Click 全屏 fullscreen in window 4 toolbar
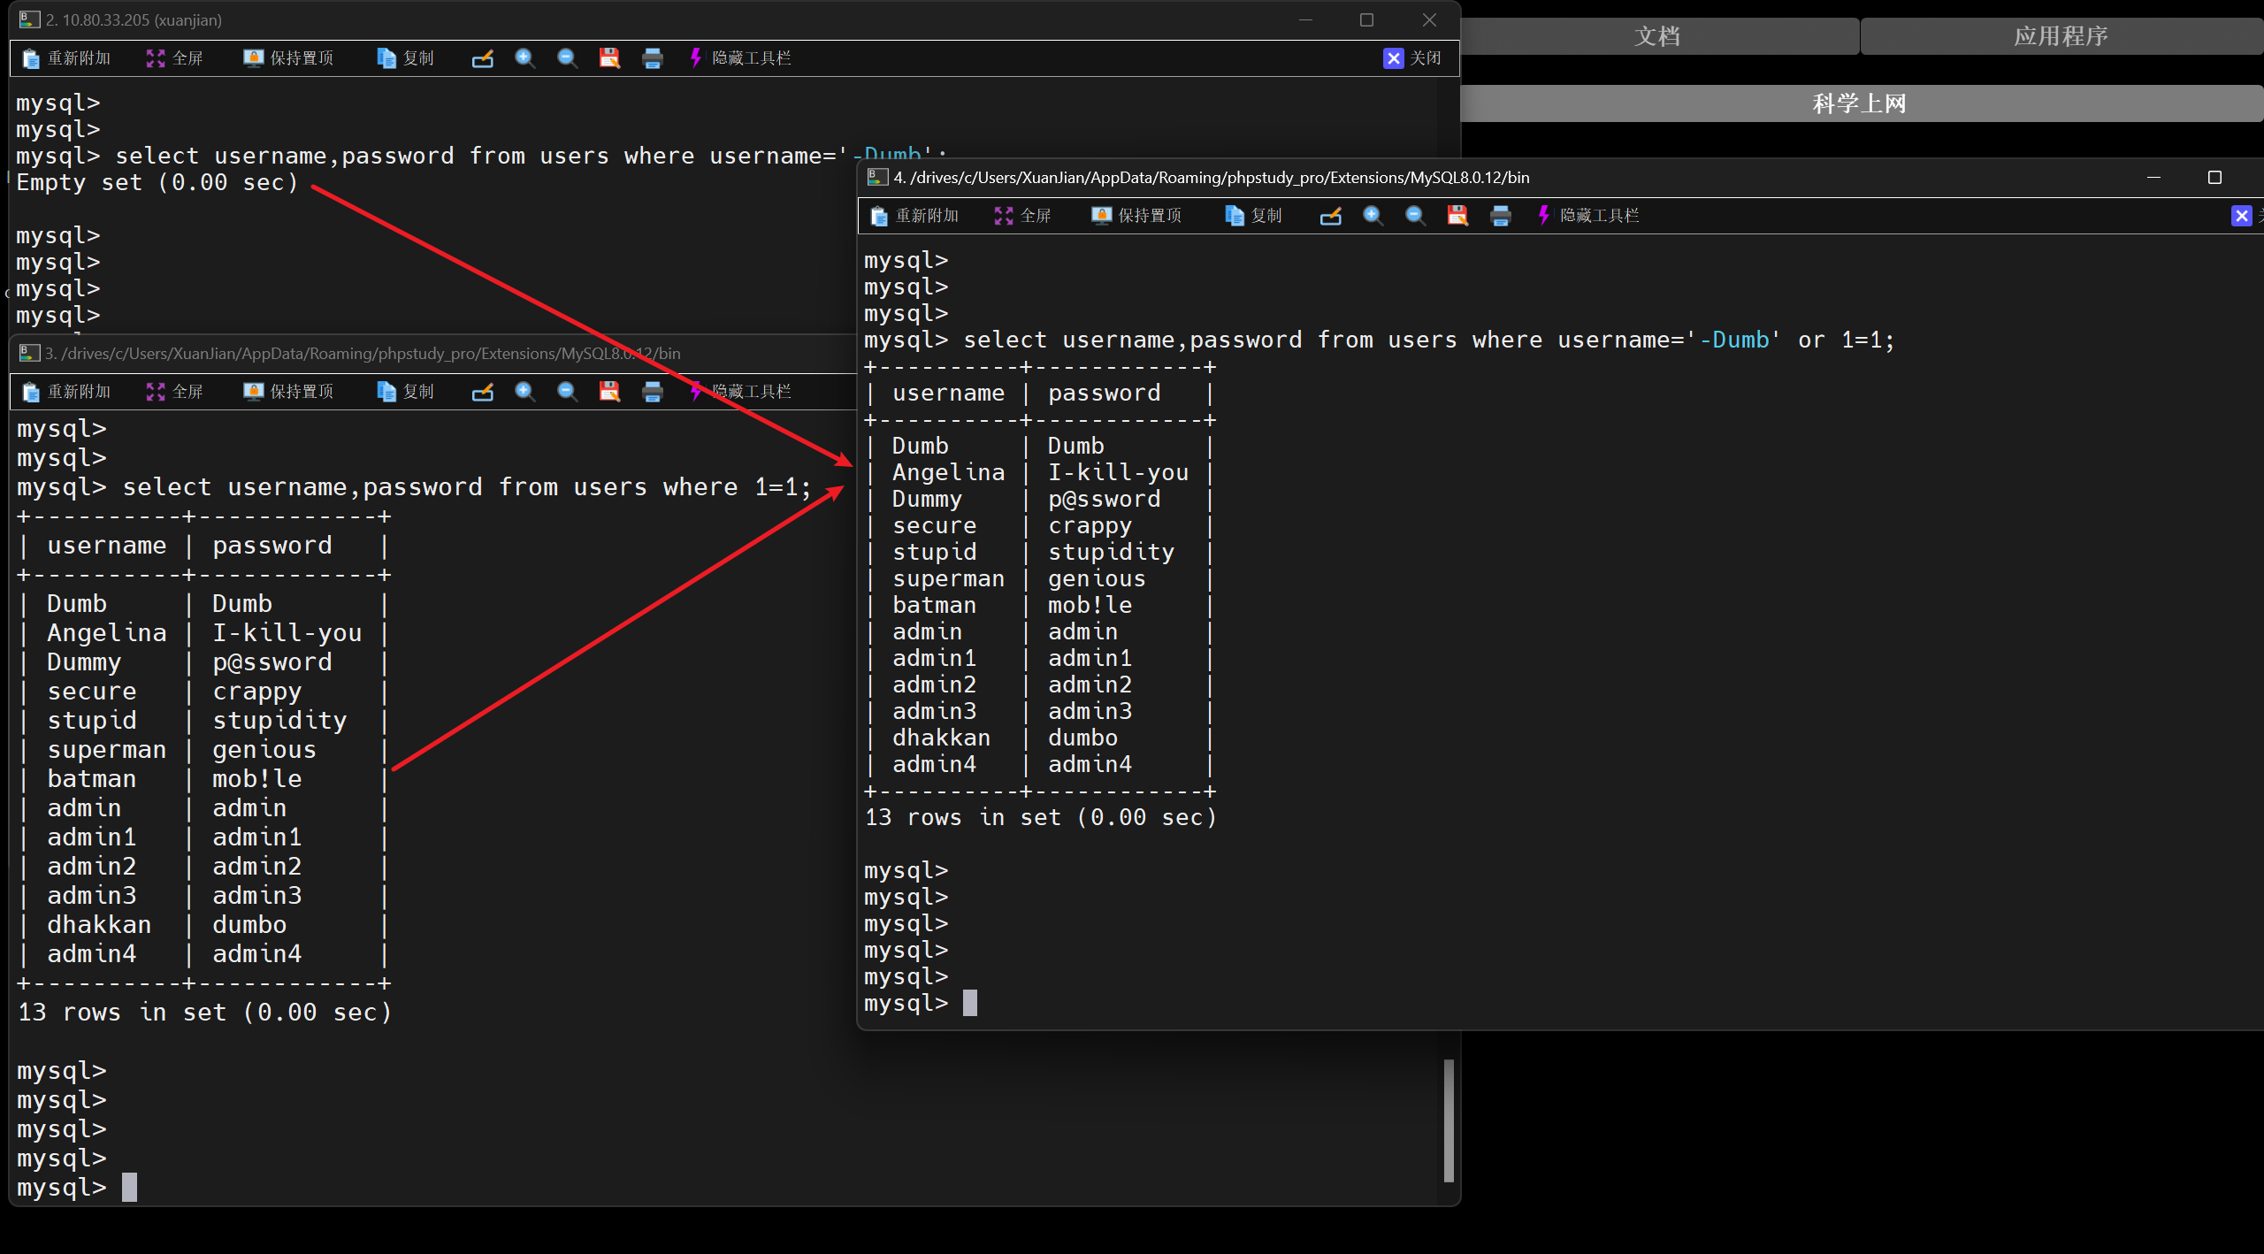The height and width of the screenshot is (1254, 2264). click(1023, 216)
